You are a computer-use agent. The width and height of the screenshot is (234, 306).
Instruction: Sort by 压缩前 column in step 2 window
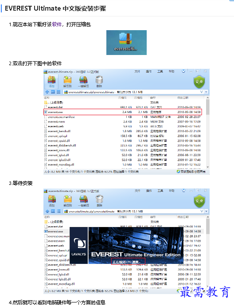122,98
